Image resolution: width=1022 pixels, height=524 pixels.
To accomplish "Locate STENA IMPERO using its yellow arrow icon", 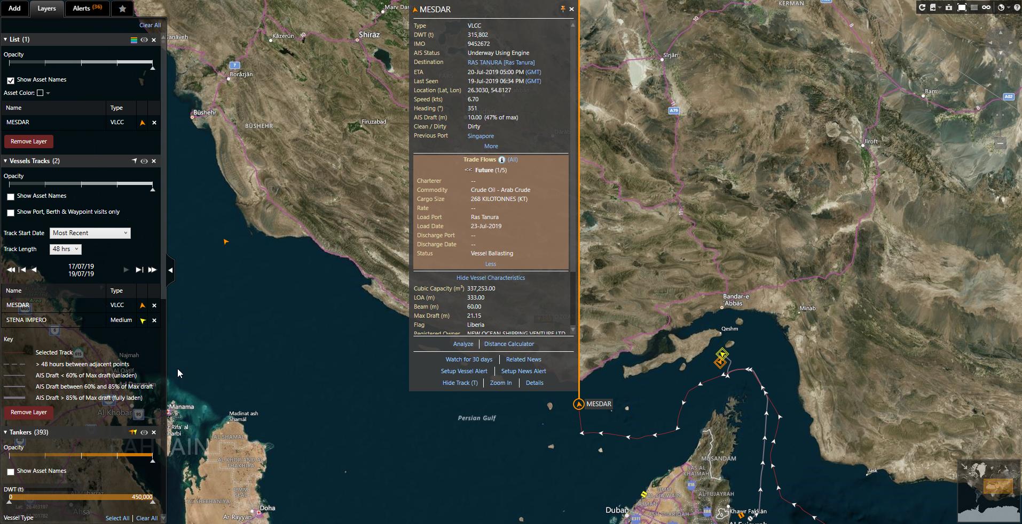I will point(143,320).
